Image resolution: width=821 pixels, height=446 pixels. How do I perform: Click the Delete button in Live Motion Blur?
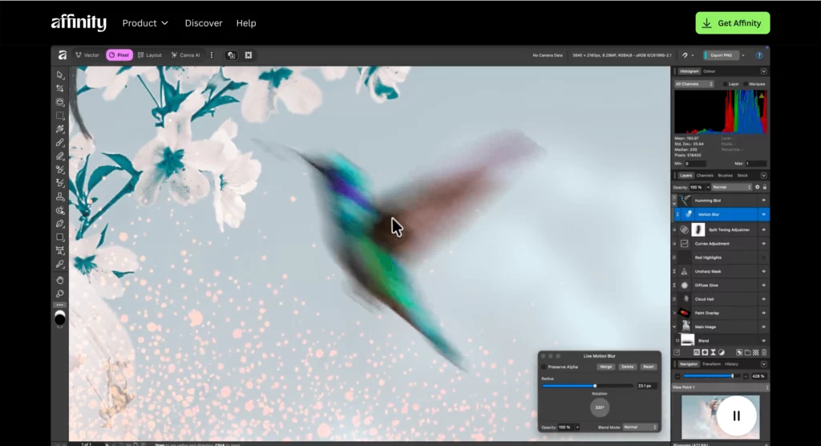627,367
